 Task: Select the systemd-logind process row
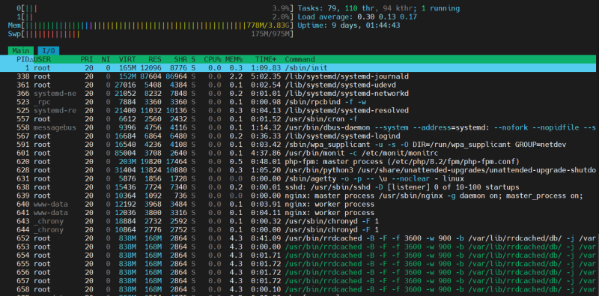coord(298,136)
